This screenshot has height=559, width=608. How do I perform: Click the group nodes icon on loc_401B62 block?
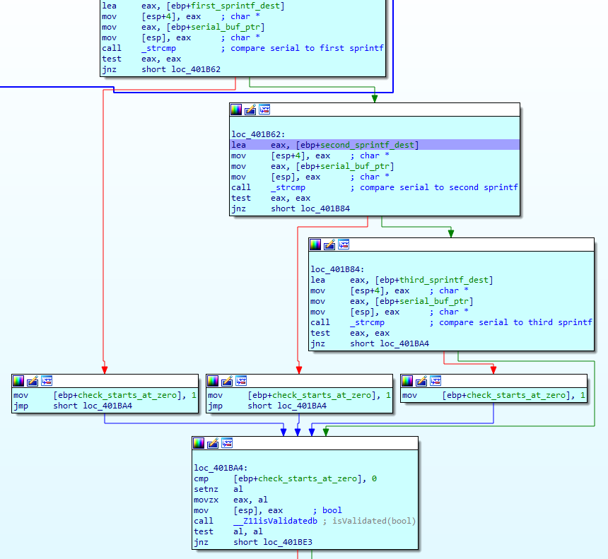click(x=264, y=110)
